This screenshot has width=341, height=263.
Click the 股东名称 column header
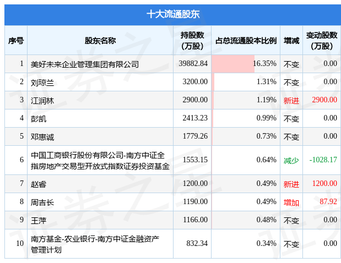[100, 40]
